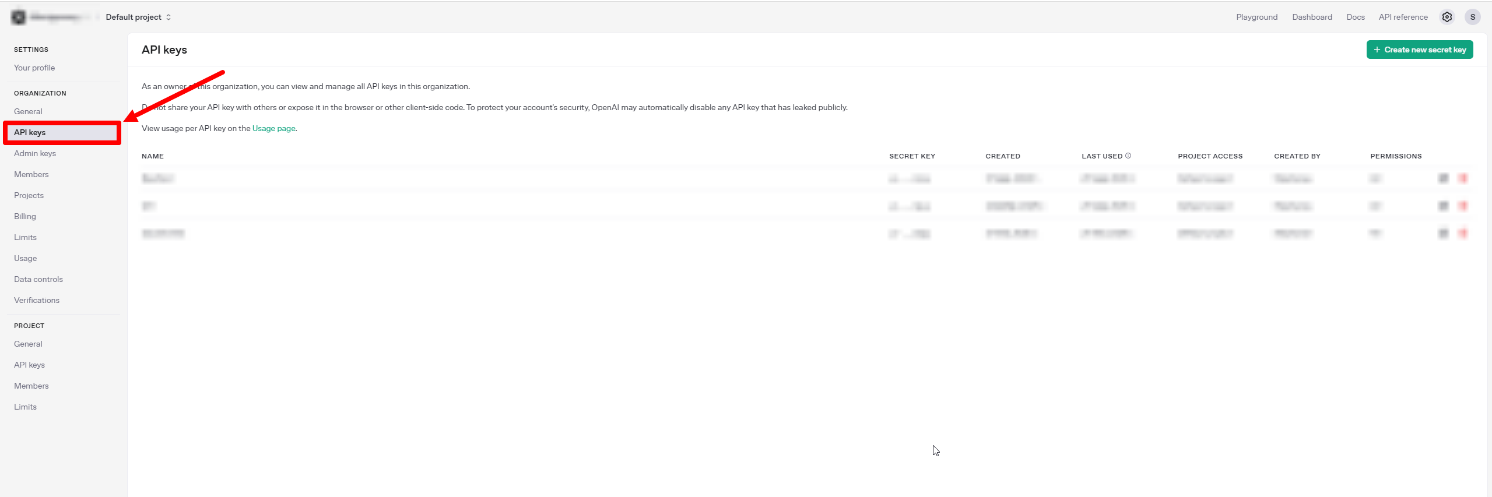Click the info icon beside Last Used

click(1128, 156)
